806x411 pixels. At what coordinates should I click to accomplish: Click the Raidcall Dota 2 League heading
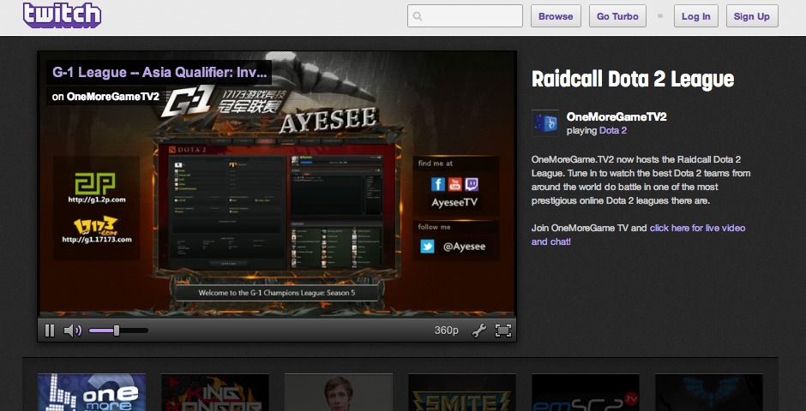633,79
